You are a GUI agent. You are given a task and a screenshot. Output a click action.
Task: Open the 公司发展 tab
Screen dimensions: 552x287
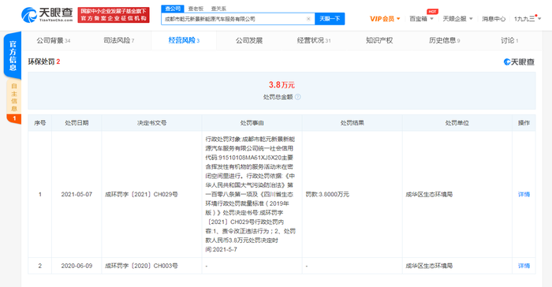click(x=249, y=40)
